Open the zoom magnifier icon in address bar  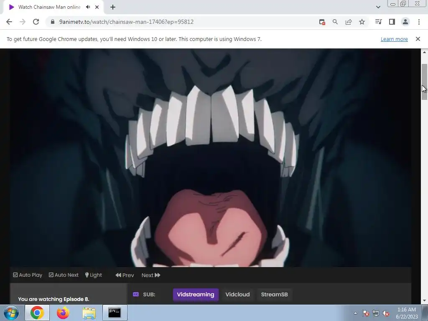pyautogui.click(x=335, y=22)
